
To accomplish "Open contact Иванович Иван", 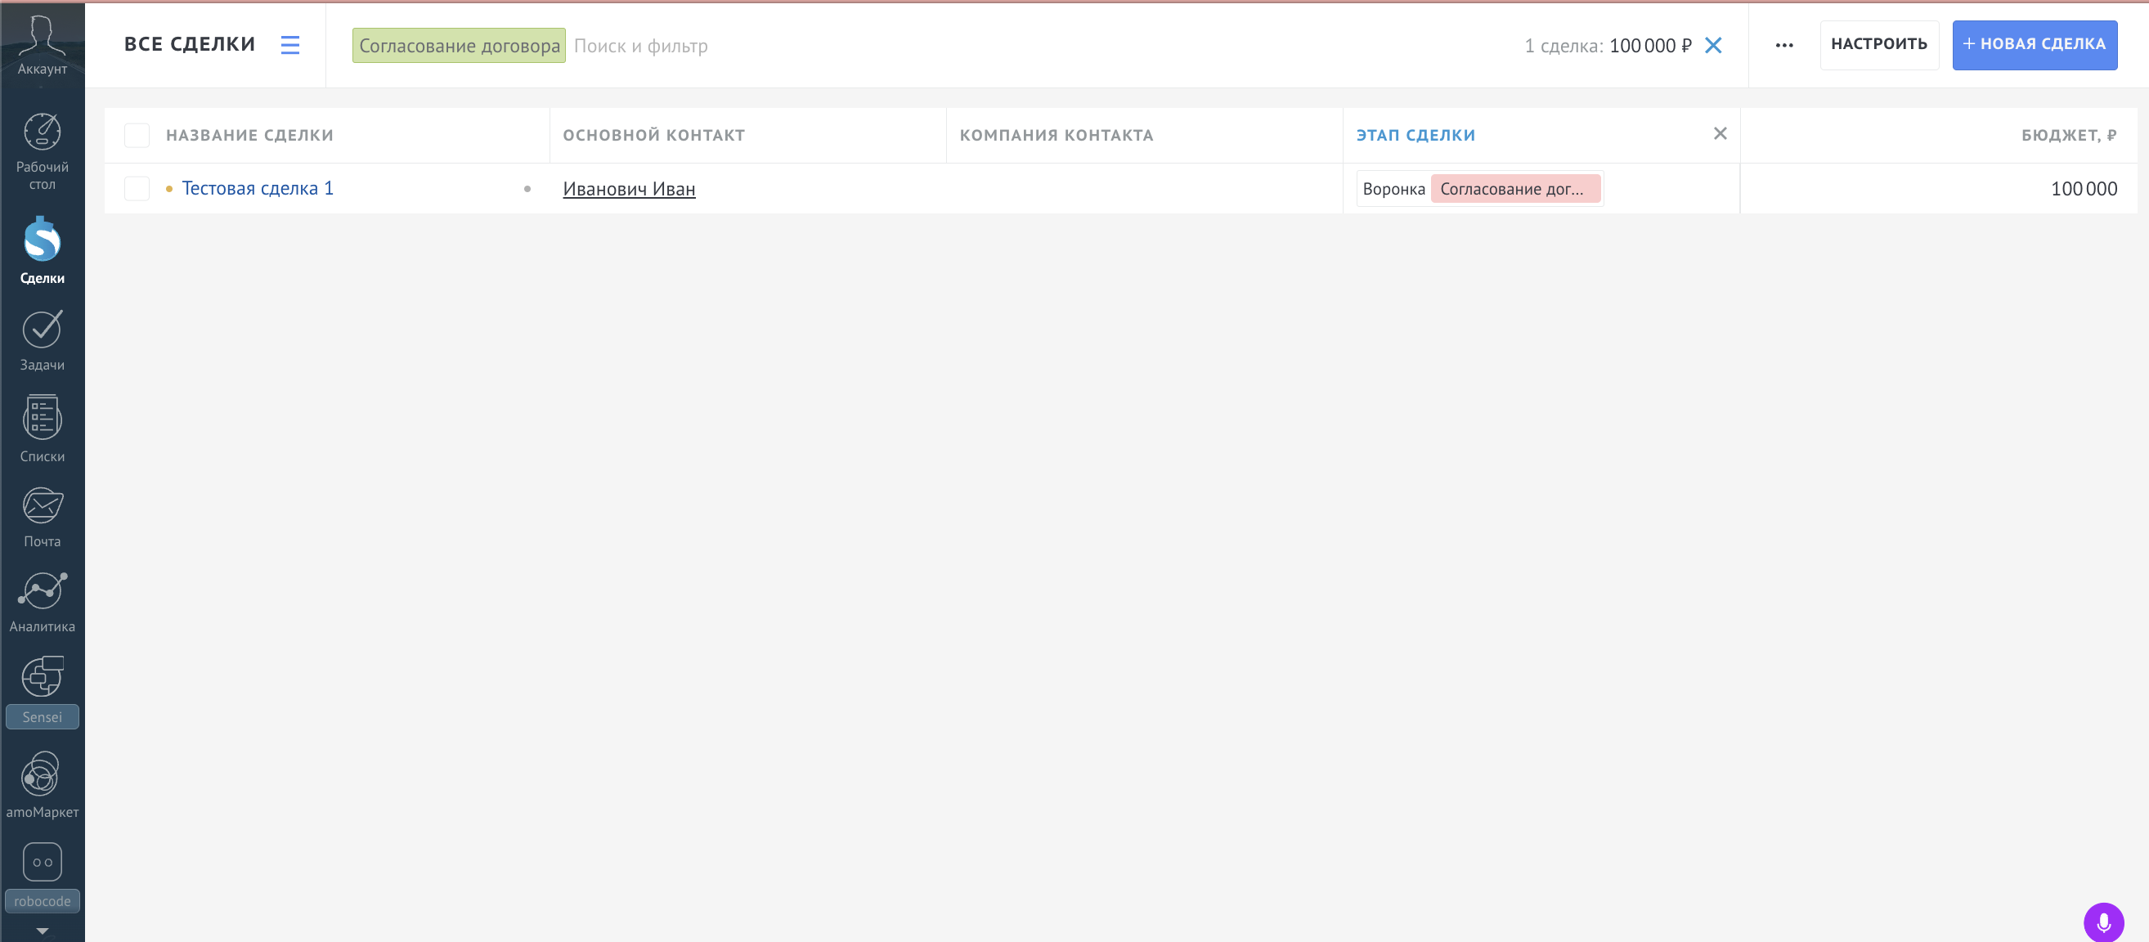I will tap(629, 190).
